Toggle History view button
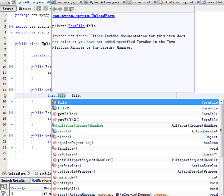This screenshot has height=196, width=224. click(25, 9)
